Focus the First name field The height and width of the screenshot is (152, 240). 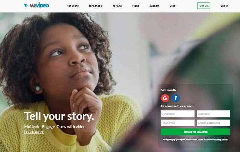pos(178,114)
